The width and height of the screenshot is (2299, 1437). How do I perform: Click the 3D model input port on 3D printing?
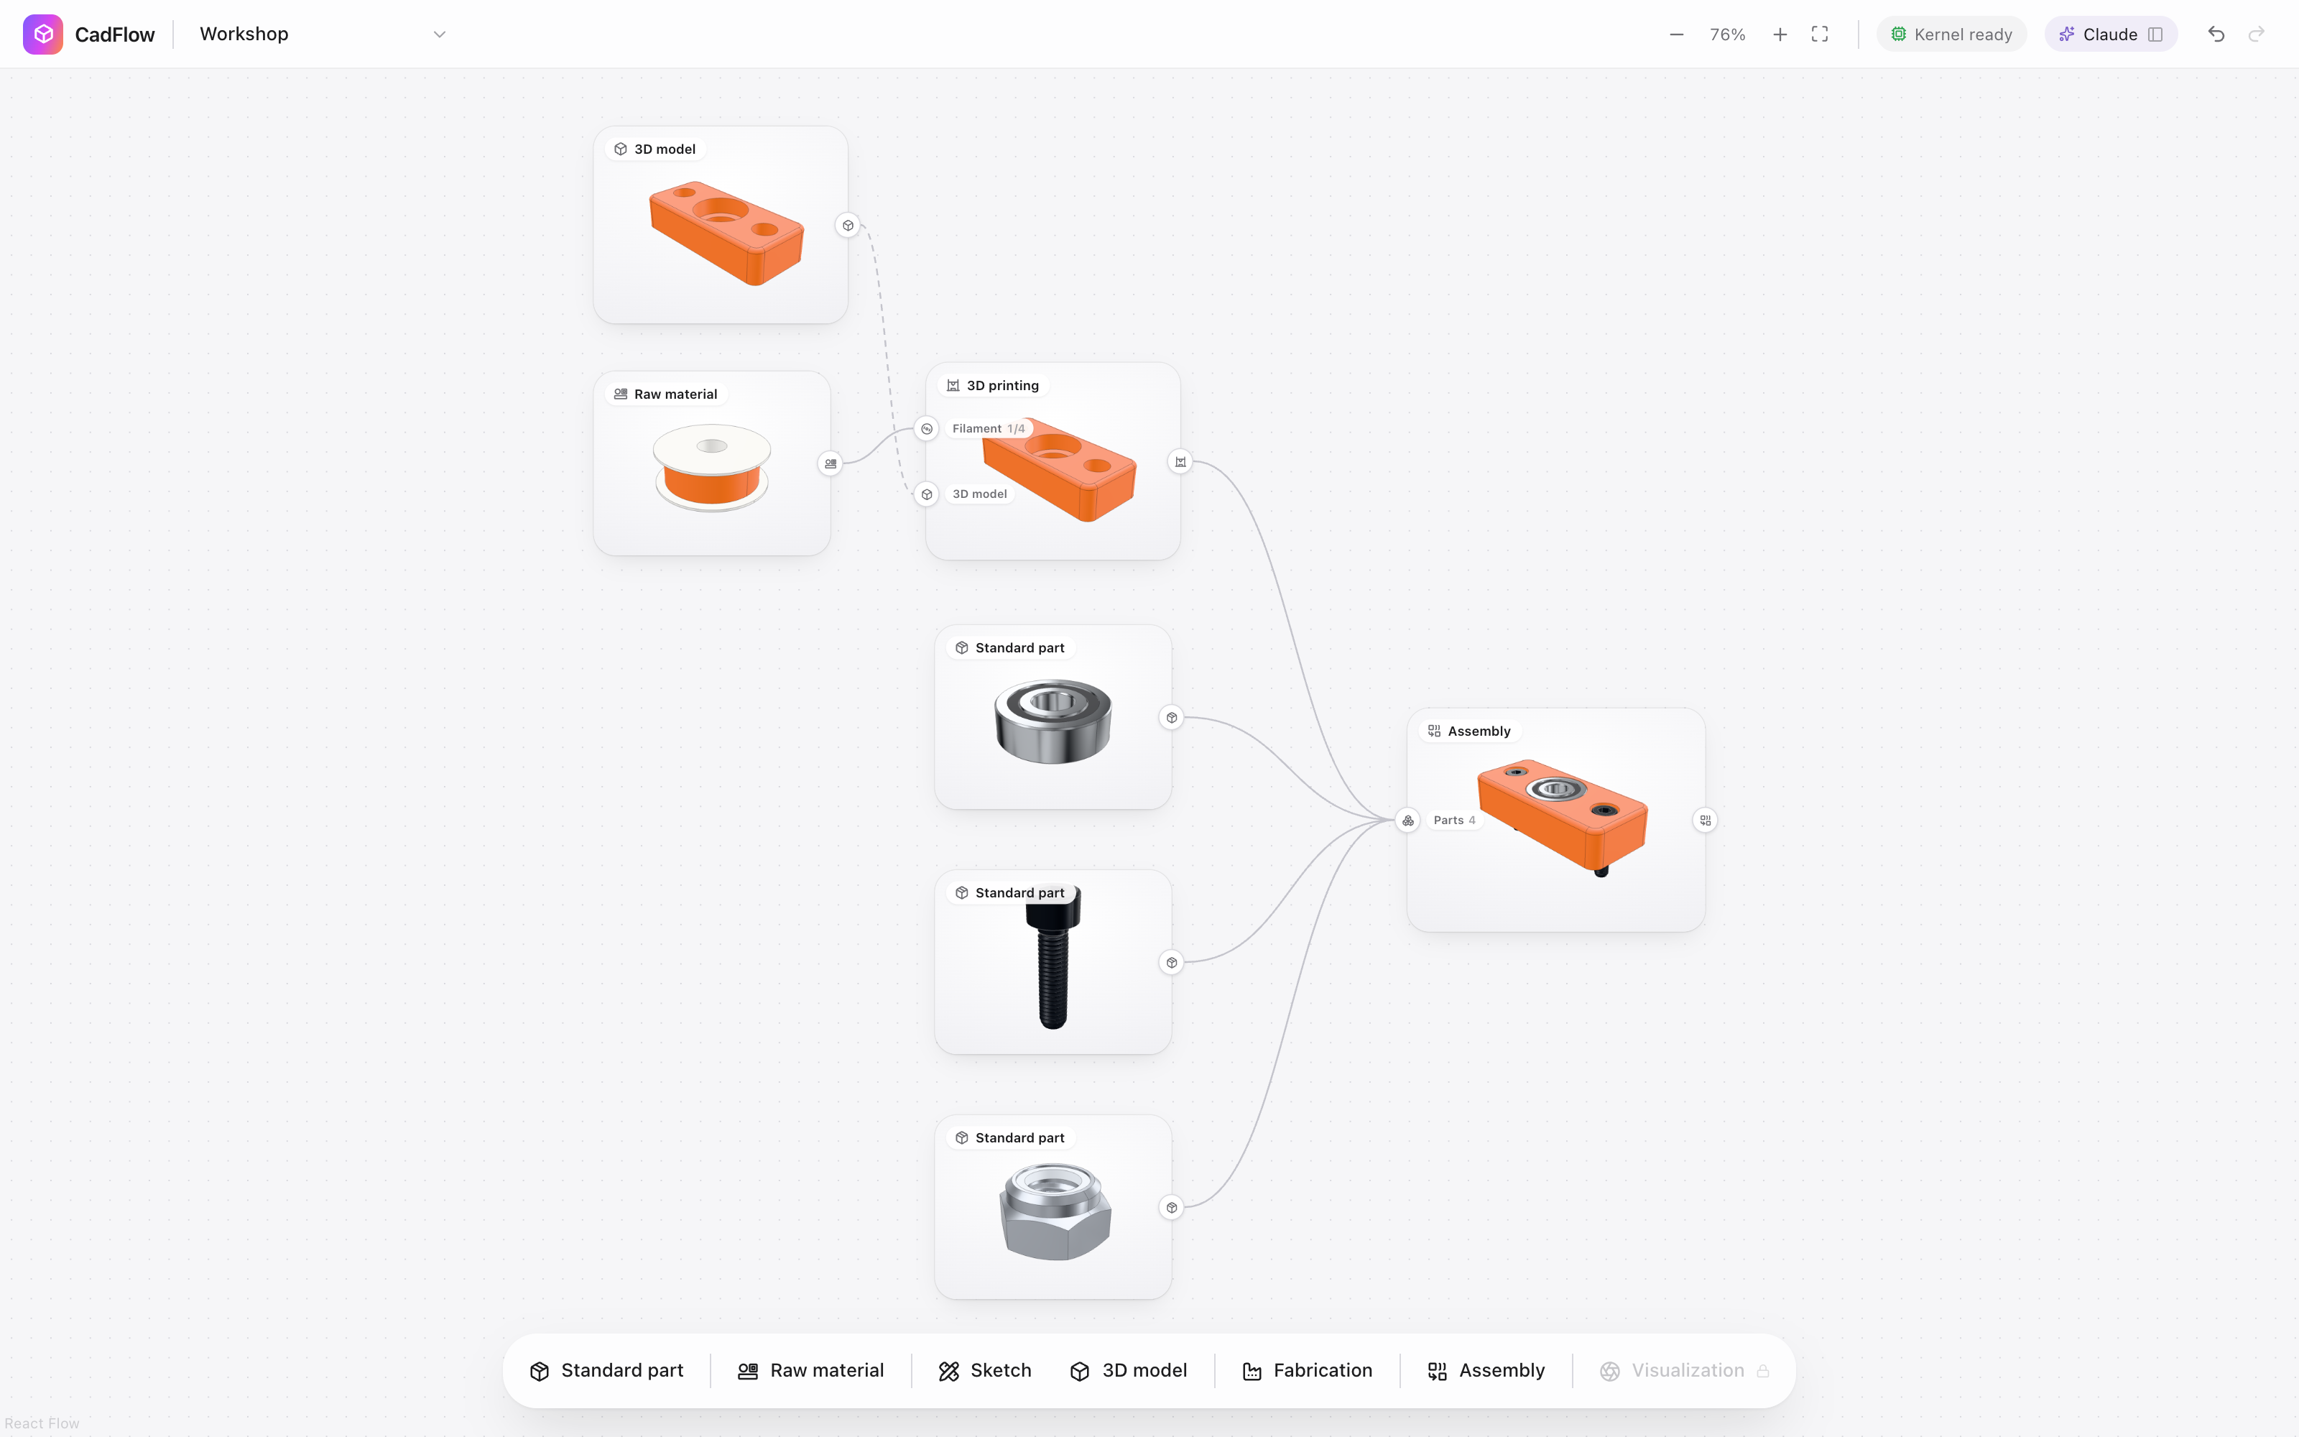coord(928,494)
